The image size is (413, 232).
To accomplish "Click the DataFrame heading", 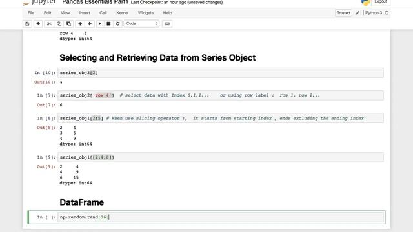I will pos(82,202).
